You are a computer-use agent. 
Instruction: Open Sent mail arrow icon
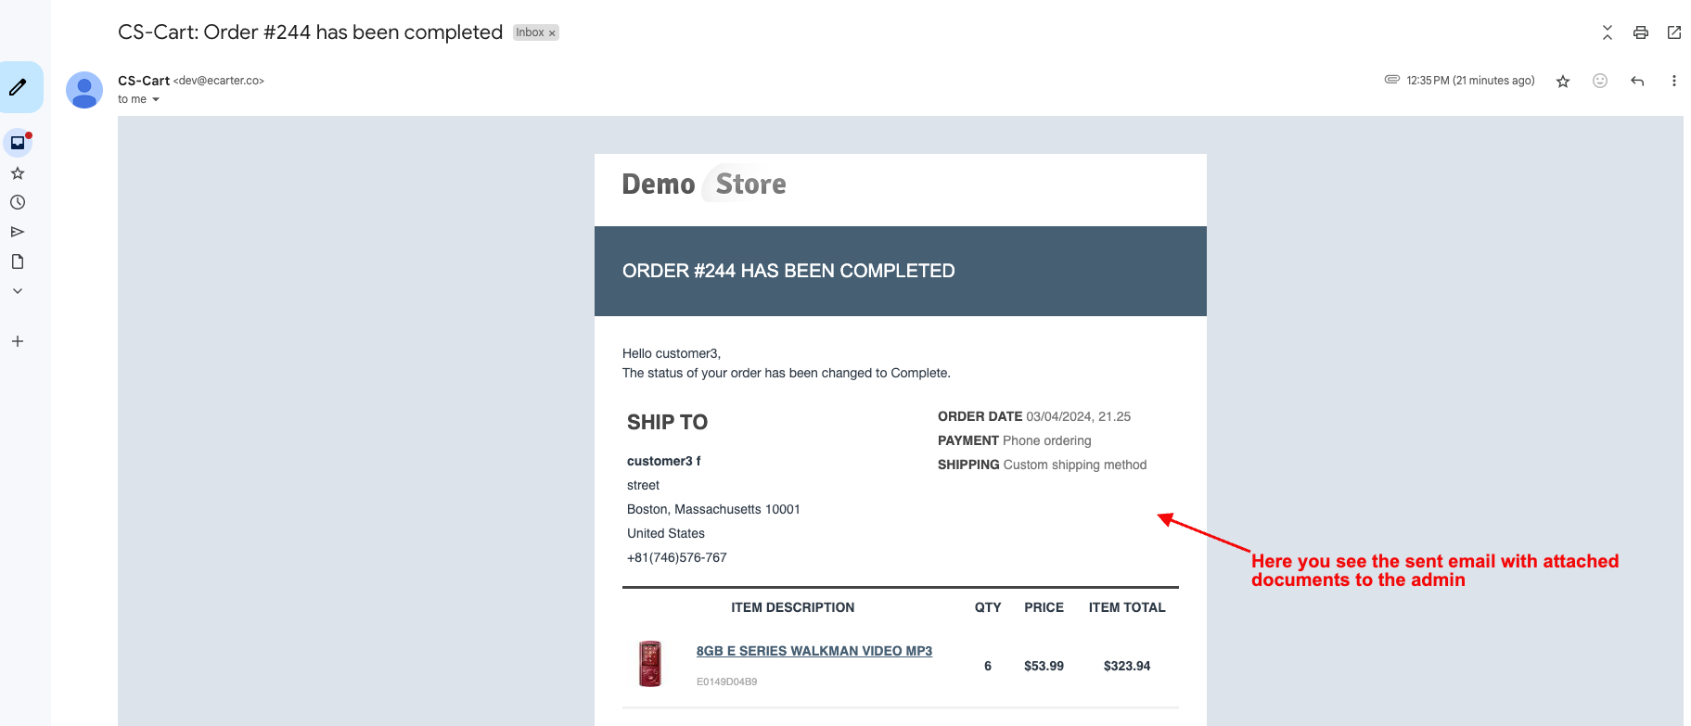tap(18, 232)
